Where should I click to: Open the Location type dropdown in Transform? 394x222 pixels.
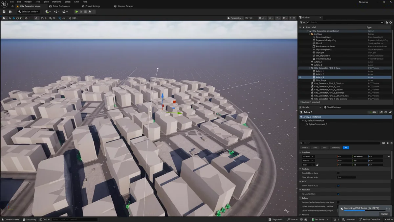click(308, 156)
